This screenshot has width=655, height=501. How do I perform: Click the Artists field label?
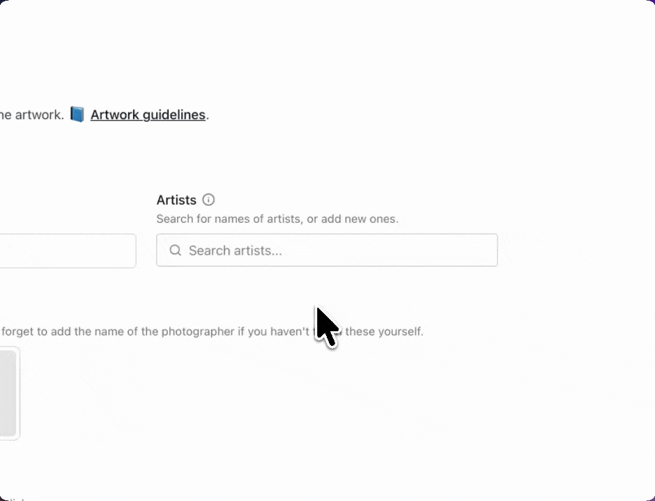(x=176, y=200)
